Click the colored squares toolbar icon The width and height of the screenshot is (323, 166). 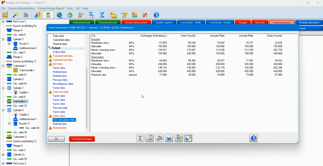tap(134, 15)
